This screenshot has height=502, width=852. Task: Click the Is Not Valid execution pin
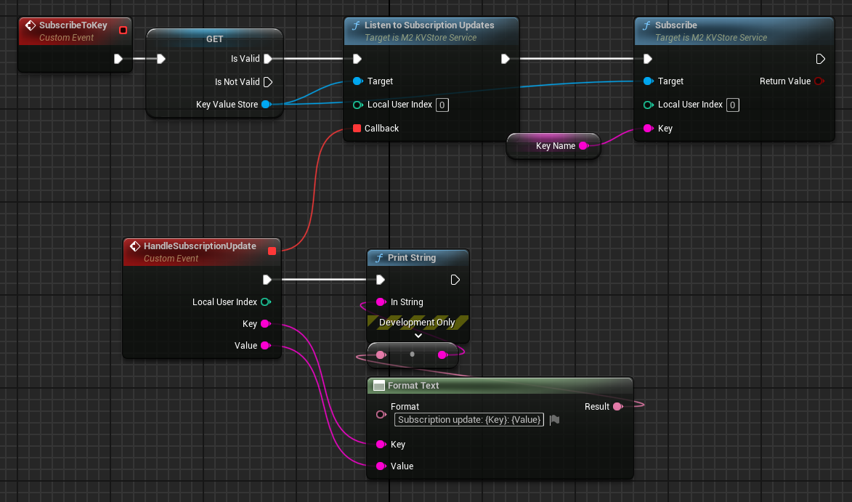[x=267, y=82]
